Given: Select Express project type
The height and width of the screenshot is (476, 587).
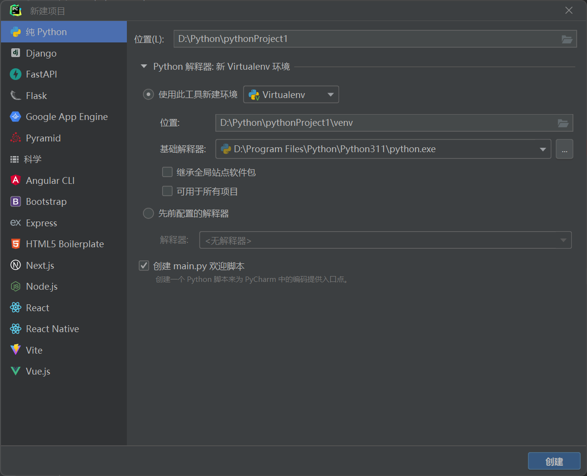Looking at the screenshot, I should (64, 223).
